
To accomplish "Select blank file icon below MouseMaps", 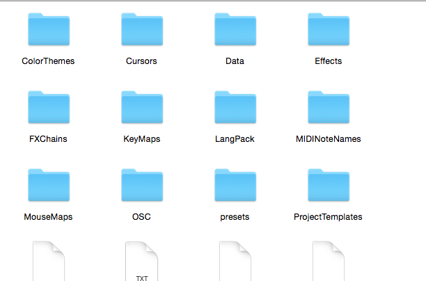I will [49, 262].
